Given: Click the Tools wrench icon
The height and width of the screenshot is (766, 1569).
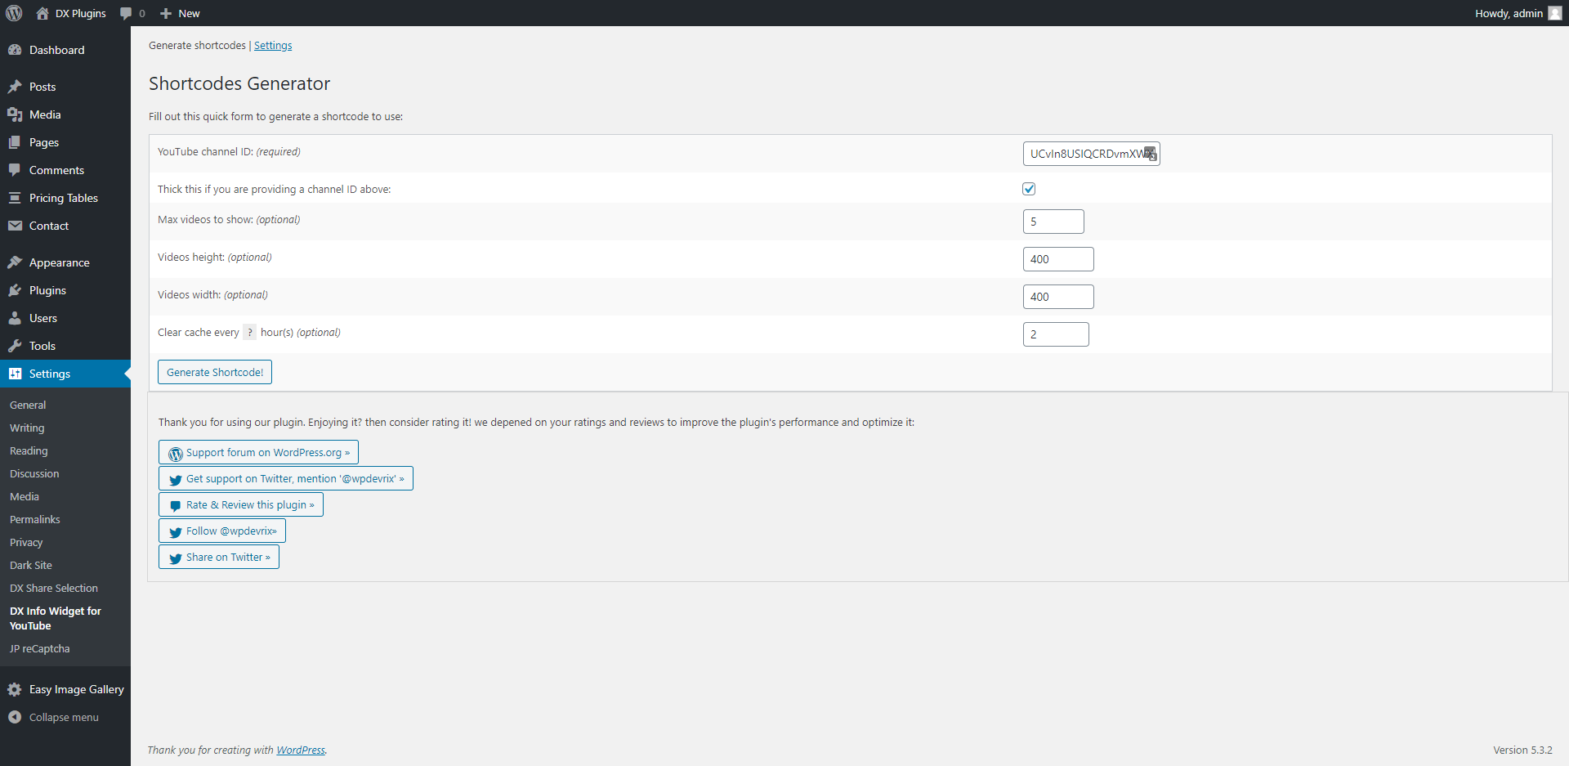Looking at the screenshot, I should point(15,346).
